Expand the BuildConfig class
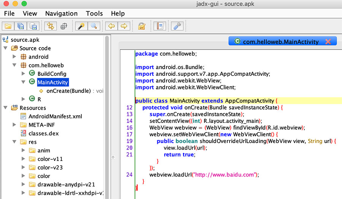342x199 pixels. pos(23,73)
